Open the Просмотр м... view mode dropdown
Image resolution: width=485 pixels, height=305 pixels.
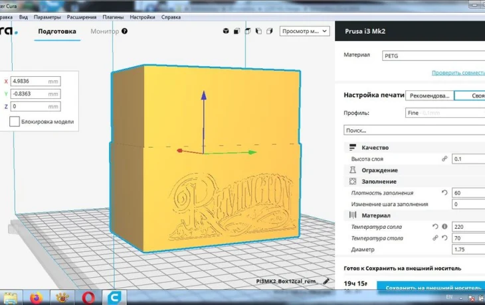tap(305, 31)
